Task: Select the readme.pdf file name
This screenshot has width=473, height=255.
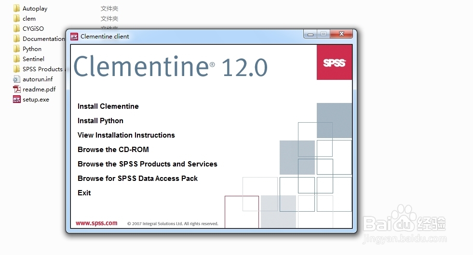Action: 39,89
